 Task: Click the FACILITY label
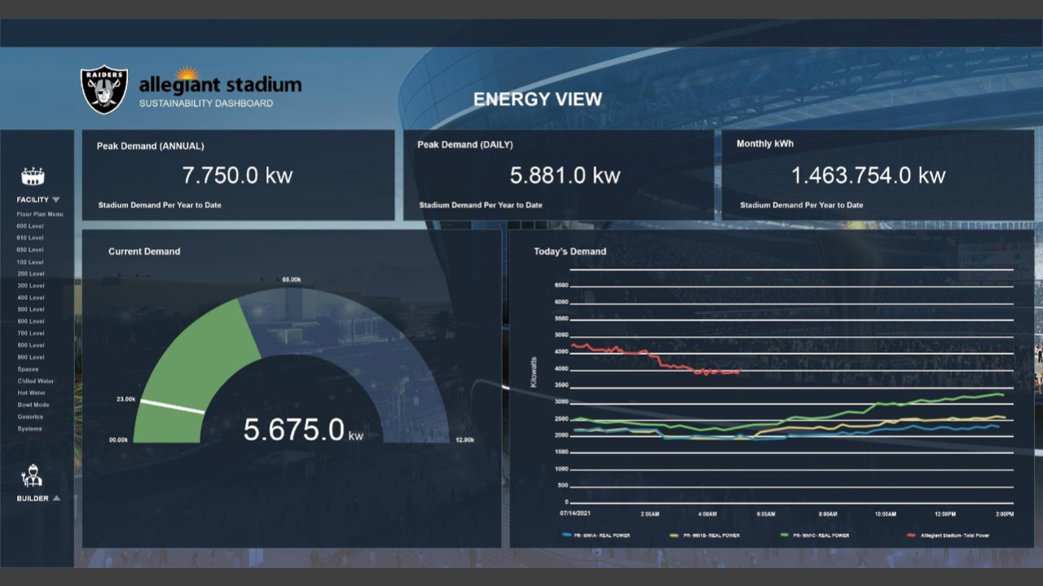coord(33,199)
